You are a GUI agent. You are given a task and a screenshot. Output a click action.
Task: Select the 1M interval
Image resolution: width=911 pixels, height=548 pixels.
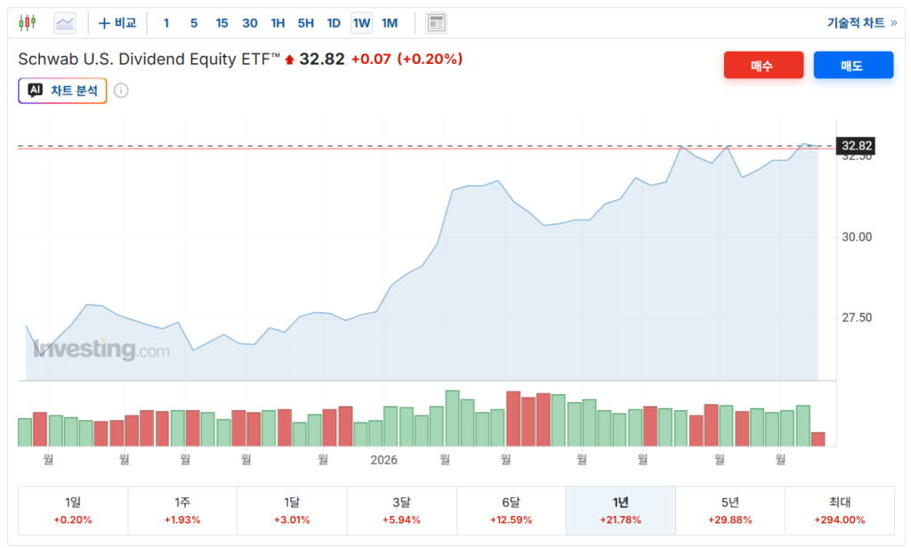point(390,23)
